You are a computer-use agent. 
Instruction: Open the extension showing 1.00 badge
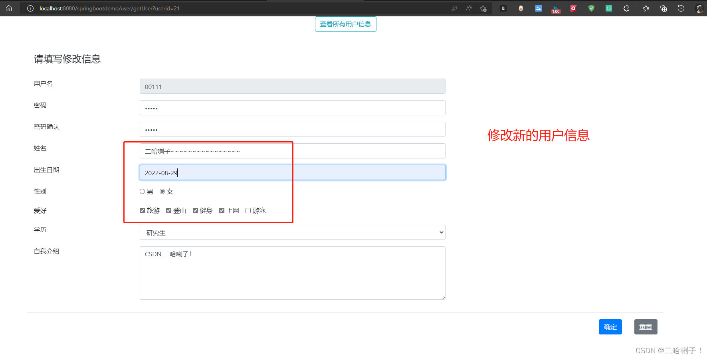(x=556, y=9)
